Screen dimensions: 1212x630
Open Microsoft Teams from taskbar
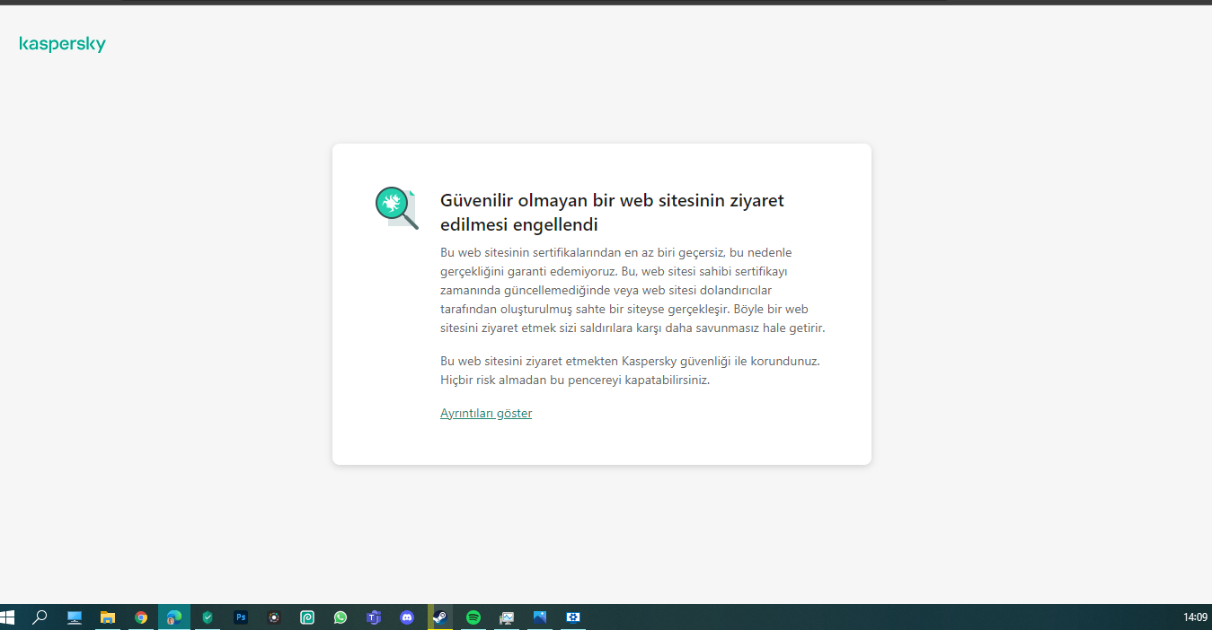point(374,617)
